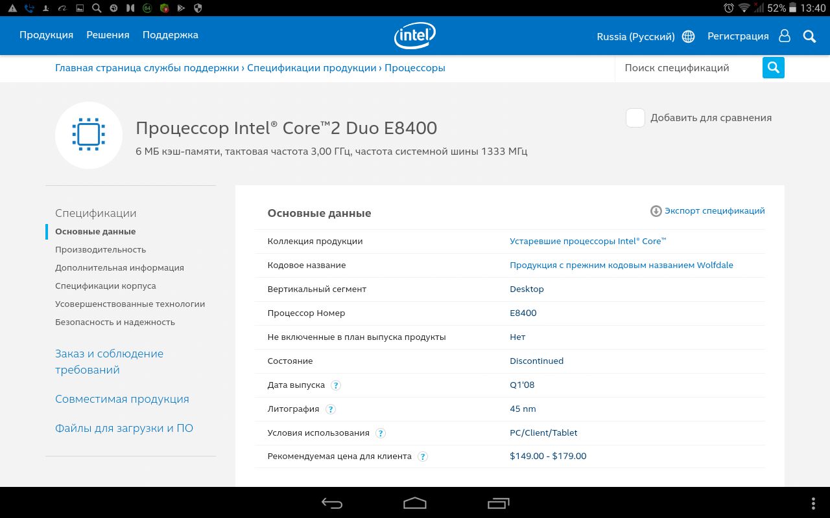Select Безопасность и надежность in sidebar
830x518 pixels.
[x=115, y=322]
